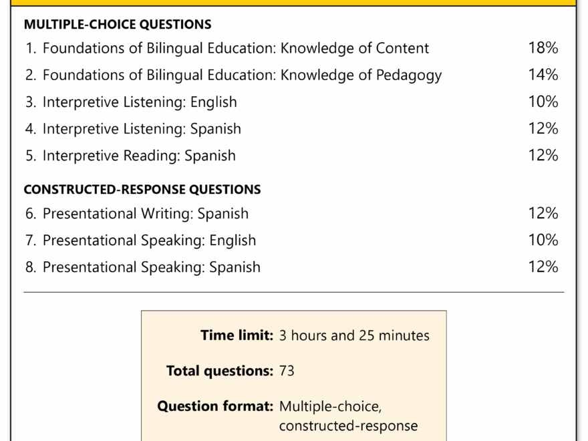This screenshot has height=441, width=588.
Task: Click the Time limit label
Action: pos(237,335)
